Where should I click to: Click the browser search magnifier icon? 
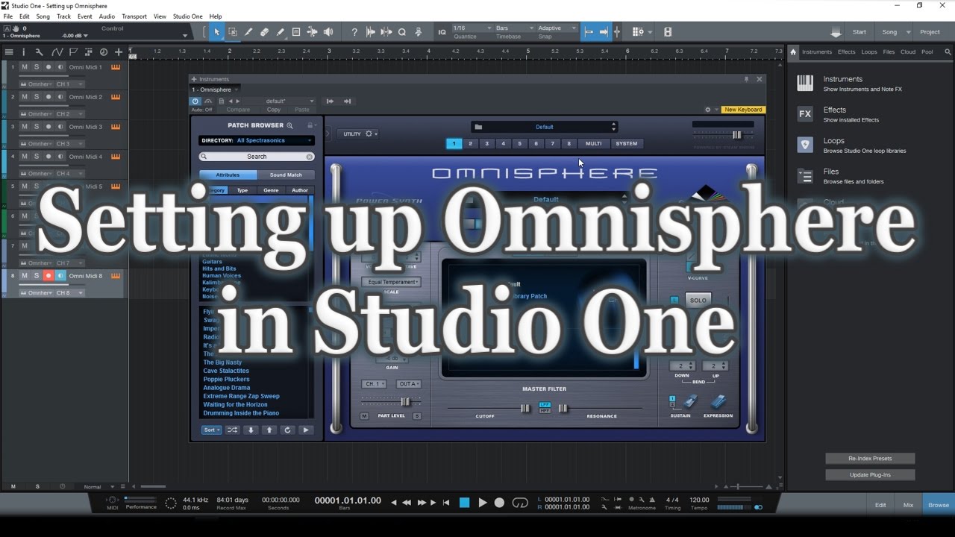(948, 52)
